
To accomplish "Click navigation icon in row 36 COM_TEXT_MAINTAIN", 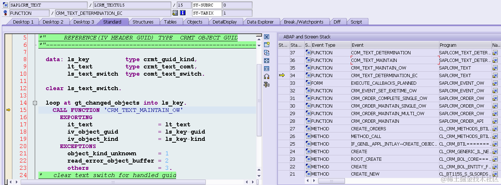I will point(495,60).
